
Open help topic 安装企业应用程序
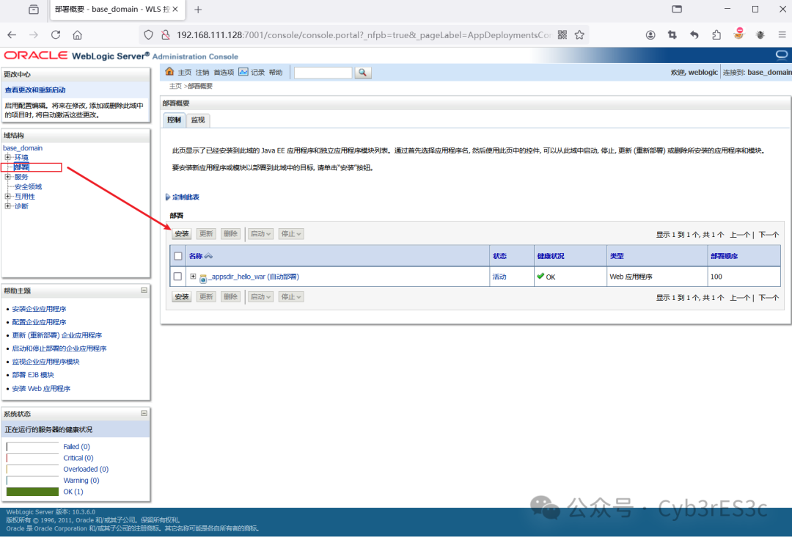pos(39,309)
